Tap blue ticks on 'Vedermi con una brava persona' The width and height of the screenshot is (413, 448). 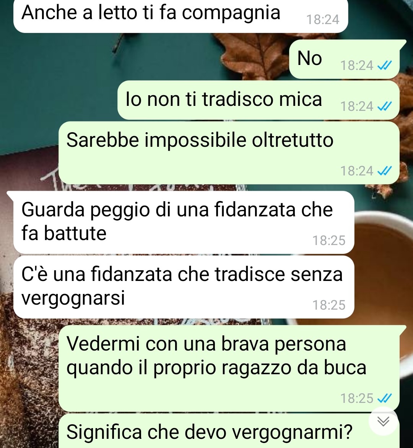click(384, 398)
